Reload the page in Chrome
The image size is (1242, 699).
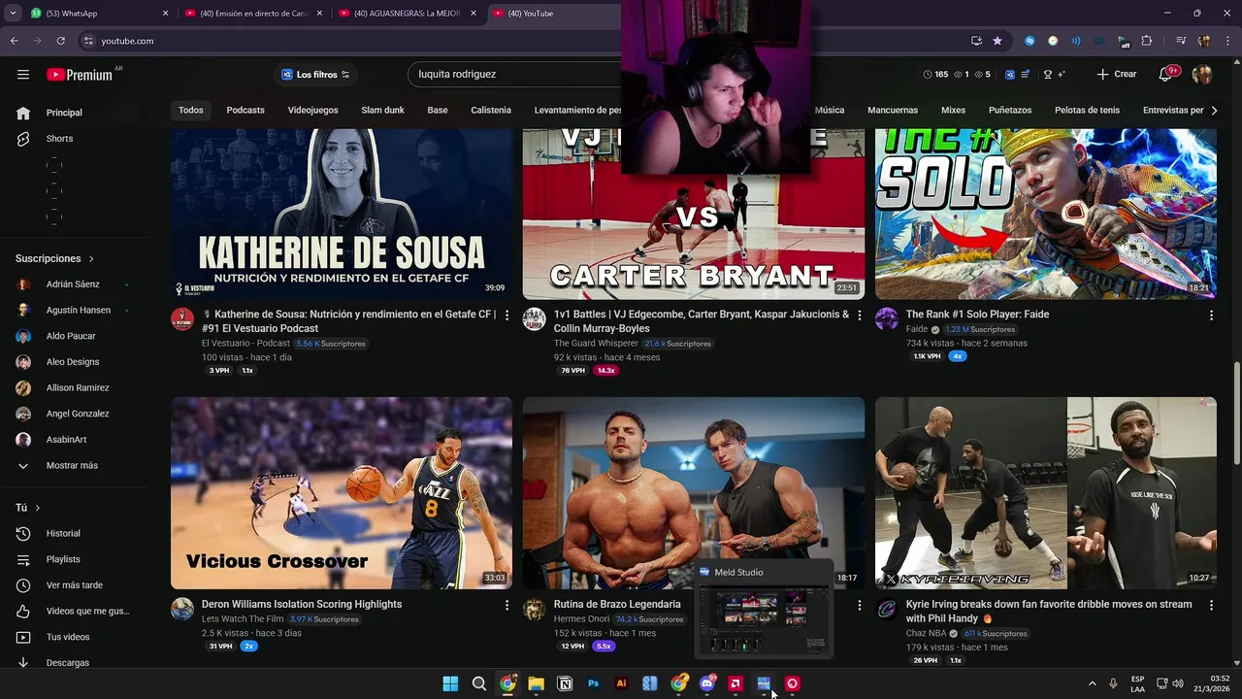point(61,41)
